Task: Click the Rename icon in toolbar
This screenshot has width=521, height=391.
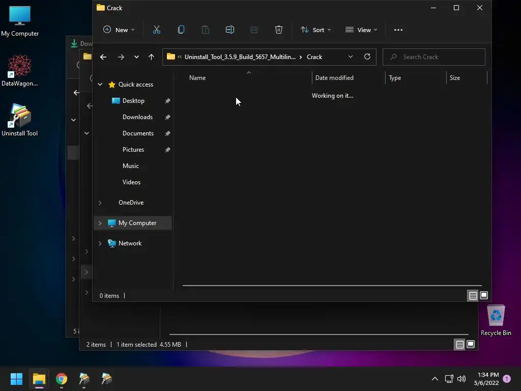Action: 230,30
